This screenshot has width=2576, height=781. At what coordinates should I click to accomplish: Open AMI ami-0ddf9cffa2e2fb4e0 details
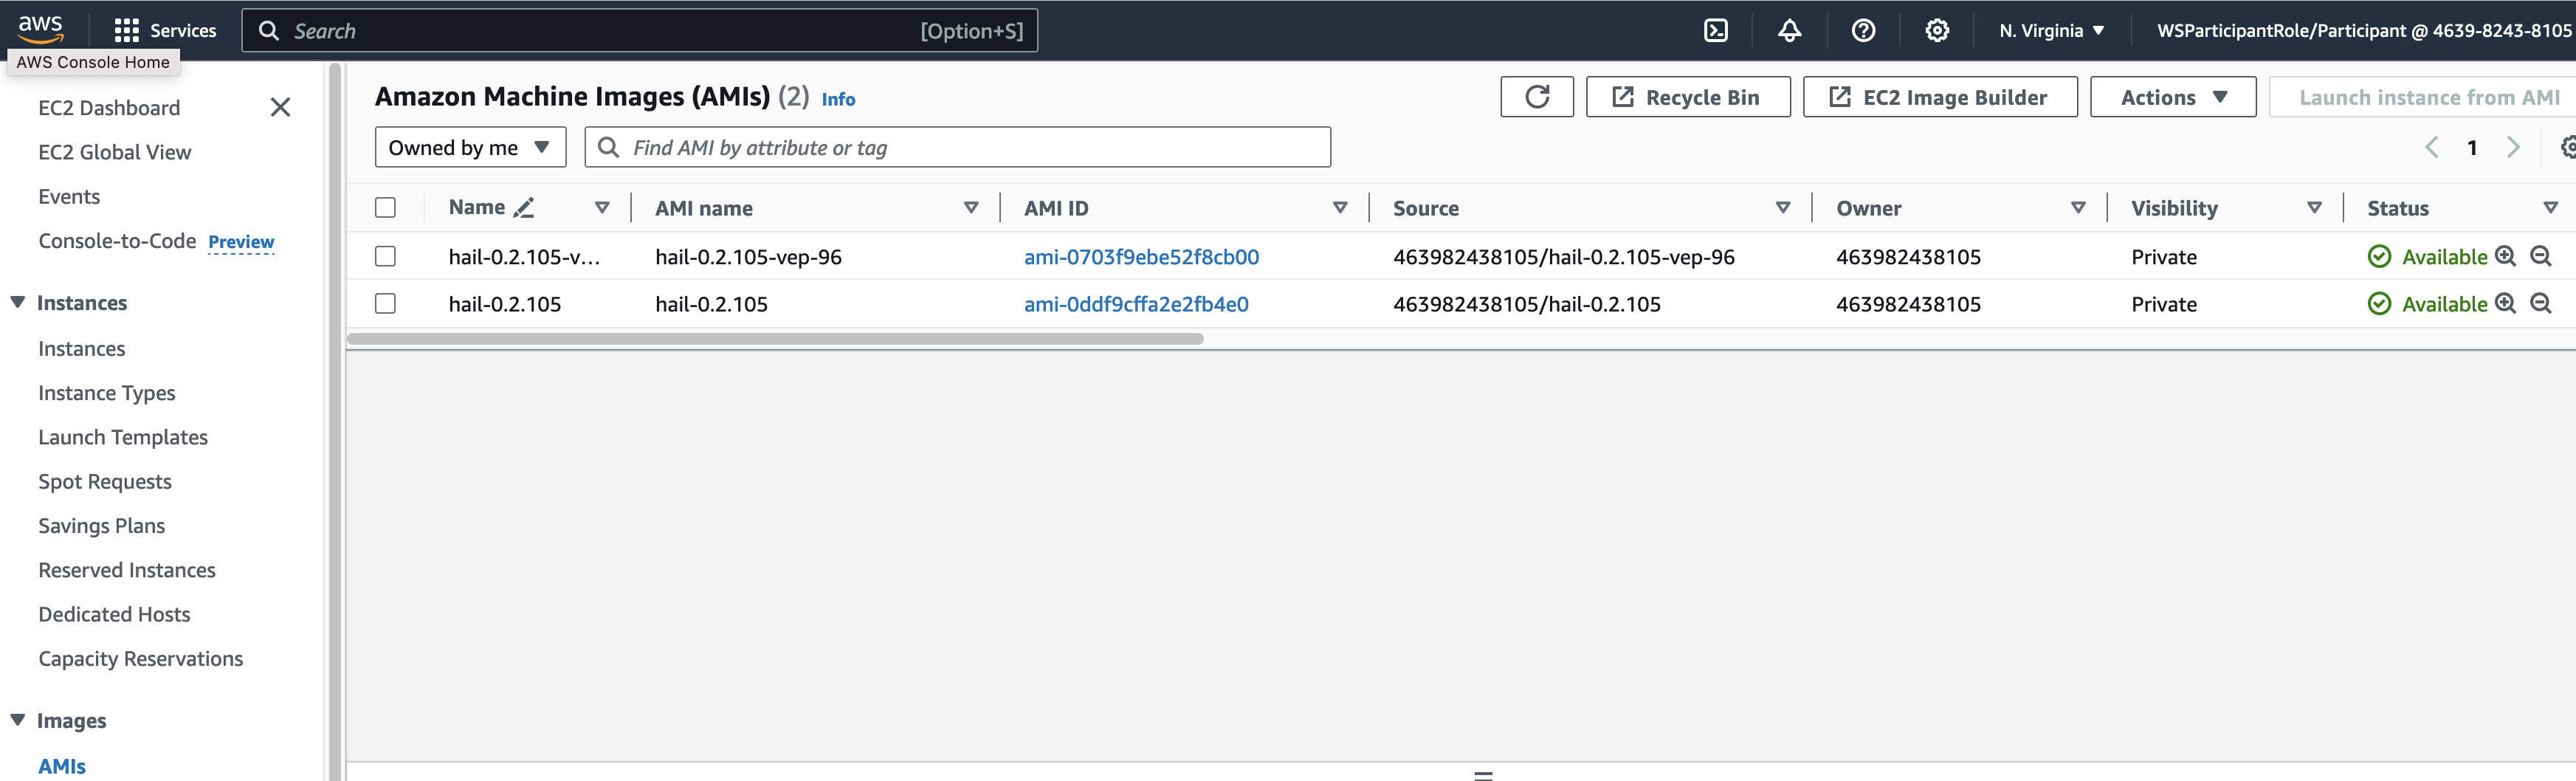point(1136,303)
